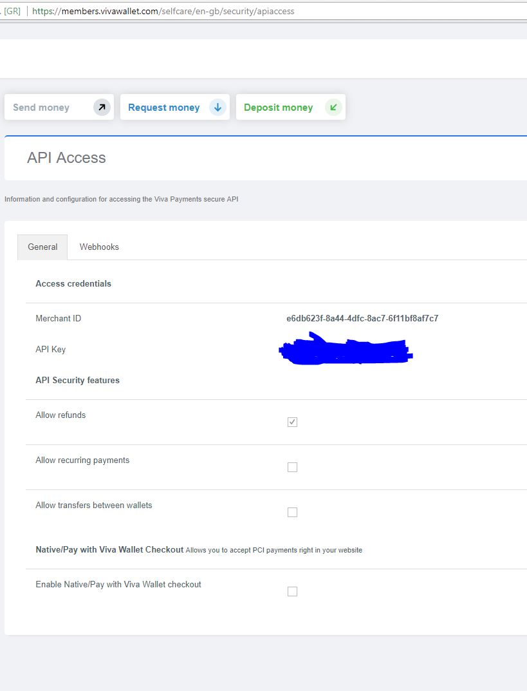Image resolution: width=527 pixels, height=691 pixels.
Task: Click the API Access page heading
Action: pos(66,158)
